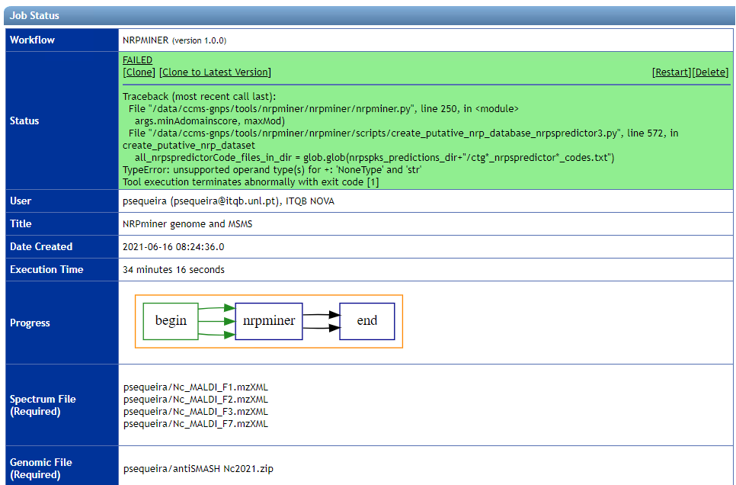Click the User row label
Screen dimensions: 736x485
click(x=21, y=201)
